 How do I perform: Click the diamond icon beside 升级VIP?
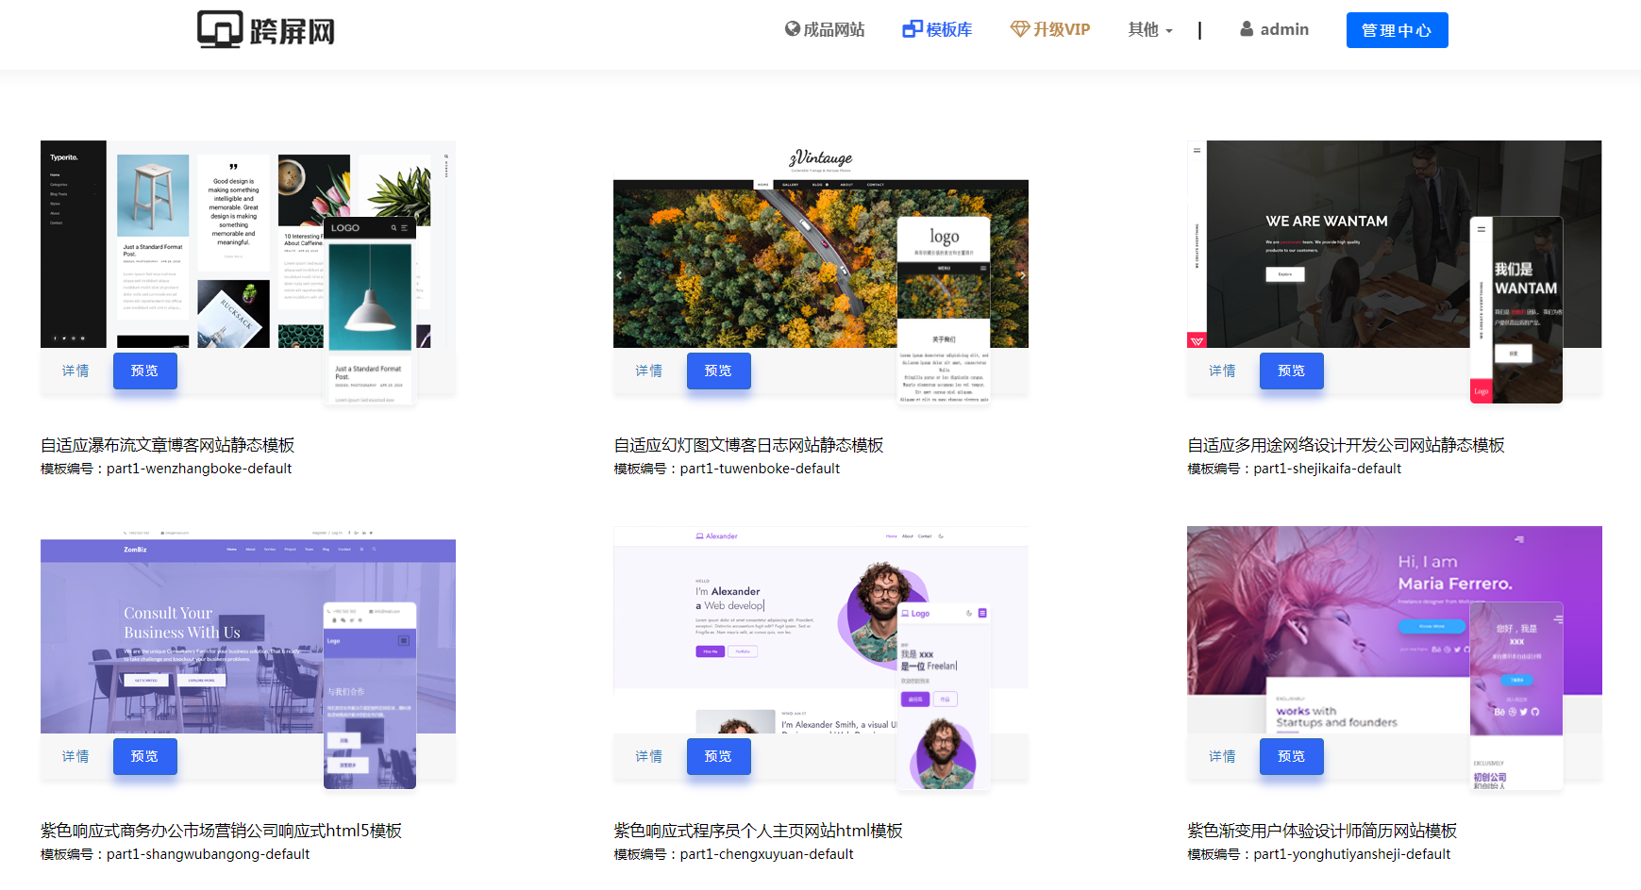click(1019, 29)
